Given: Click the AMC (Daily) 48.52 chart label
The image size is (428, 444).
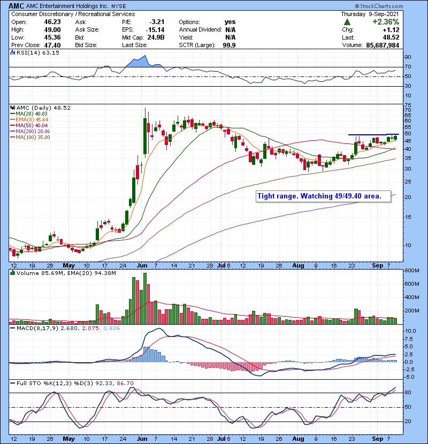Looking at the screenshot, I should [43, 108].
